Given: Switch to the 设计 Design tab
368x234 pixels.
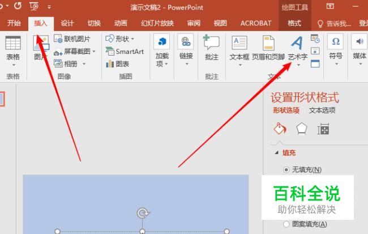Looking at the screenshot, I should point(67,23).
